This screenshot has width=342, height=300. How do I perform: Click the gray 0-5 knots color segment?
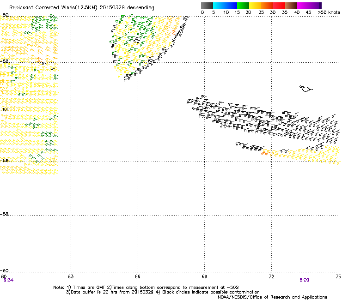click(x=207, y=6)
